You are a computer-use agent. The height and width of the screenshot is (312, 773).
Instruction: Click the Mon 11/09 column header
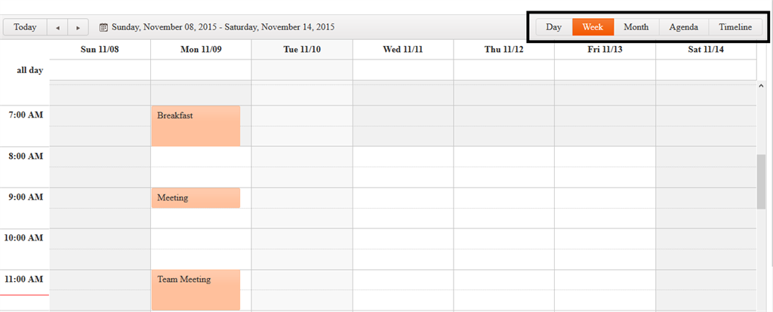point(201,49)
